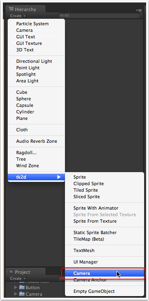Switch to the Hierarchy tab
The width and height of the screenshot is (149, 301).
tap(26, 9)
